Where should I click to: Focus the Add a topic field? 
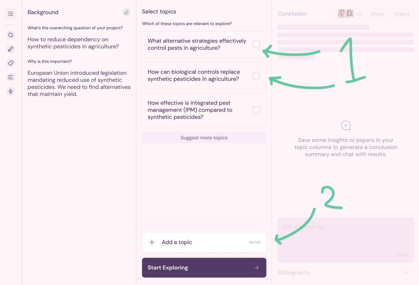[204, 242]
